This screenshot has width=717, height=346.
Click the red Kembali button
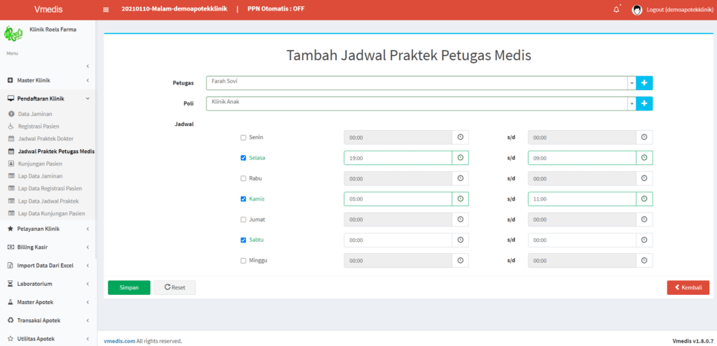point(688,287)
